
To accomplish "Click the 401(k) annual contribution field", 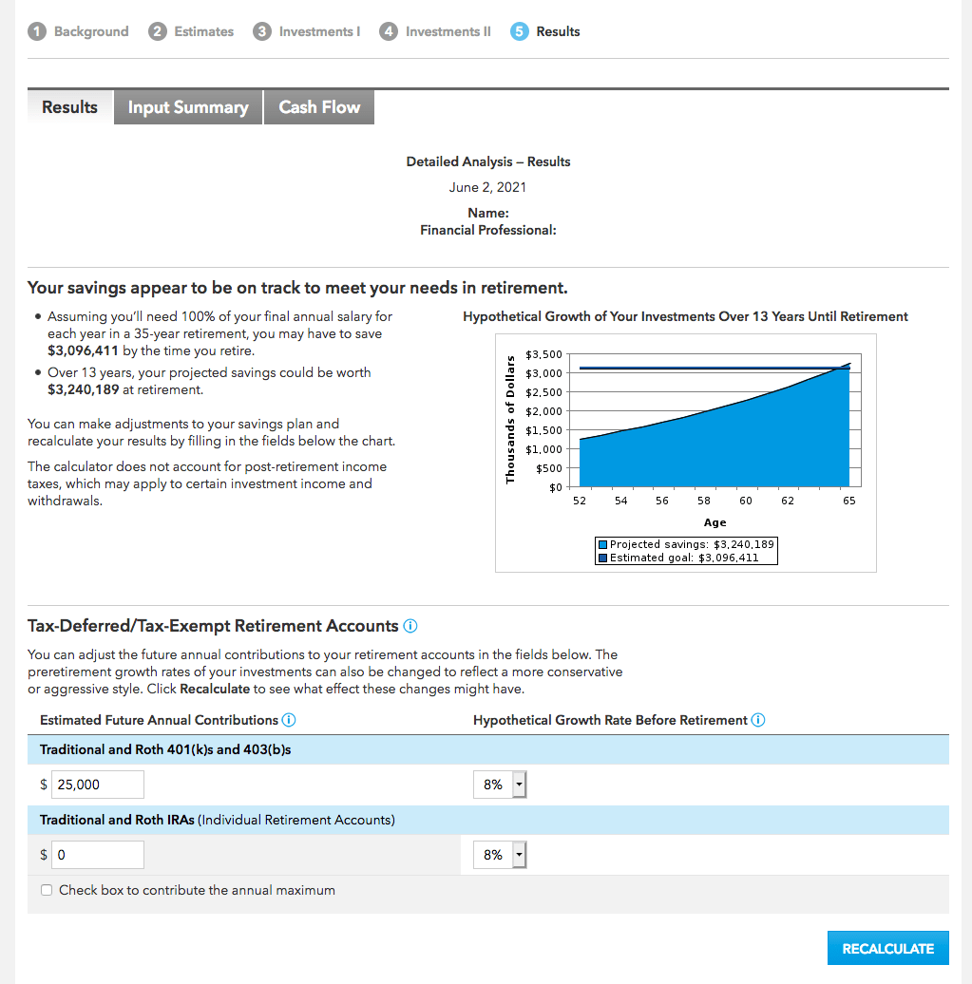I will (x=97, y=784).
